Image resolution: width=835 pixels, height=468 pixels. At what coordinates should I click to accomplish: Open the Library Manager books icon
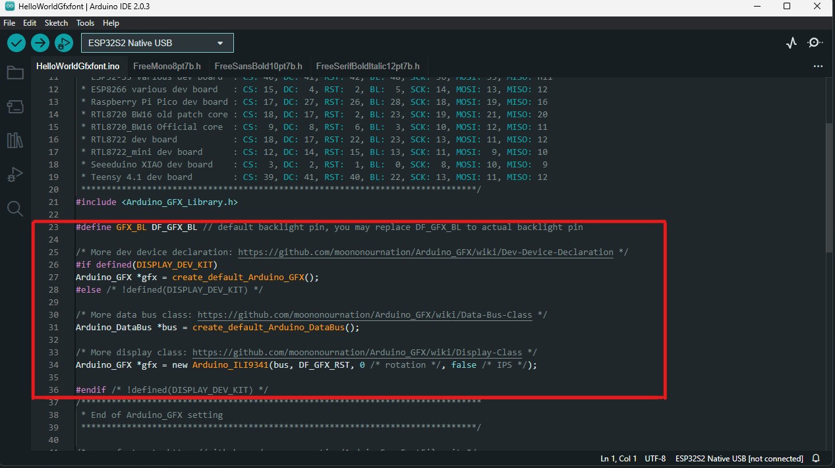point(14,140)
